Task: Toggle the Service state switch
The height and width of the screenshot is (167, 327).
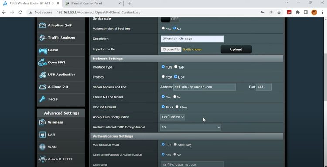Action: tap(170, 19)
